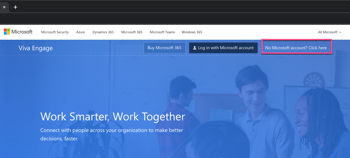This screenshot has height=158, width=350.
Task: Open the Microsoft Security navigation menu
Action: (x=55, y=32)
